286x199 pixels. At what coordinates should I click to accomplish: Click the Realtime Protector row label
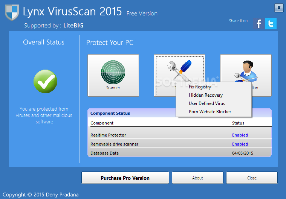pyautogui.click(x=108, y=135)
